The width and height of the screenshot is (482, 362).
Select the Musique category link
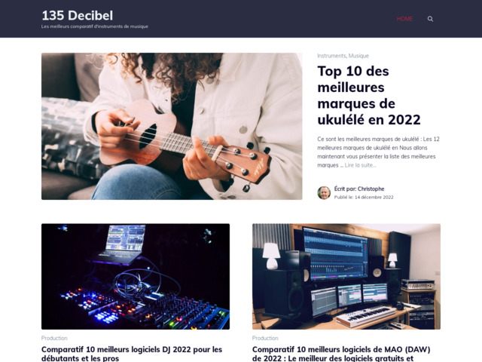[358, 56]
